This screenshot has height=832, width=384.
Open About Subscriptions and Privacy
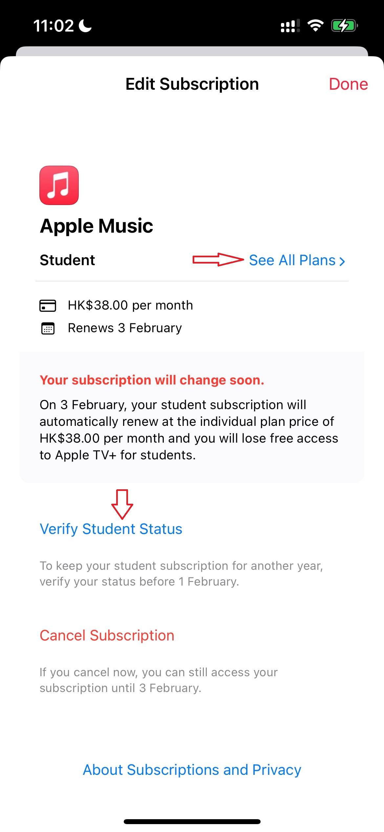point(192,770)
